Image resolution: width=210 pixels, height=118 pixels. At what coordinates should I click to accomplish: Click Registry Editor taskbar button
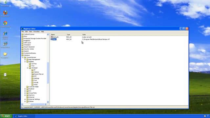coord(25,116)
